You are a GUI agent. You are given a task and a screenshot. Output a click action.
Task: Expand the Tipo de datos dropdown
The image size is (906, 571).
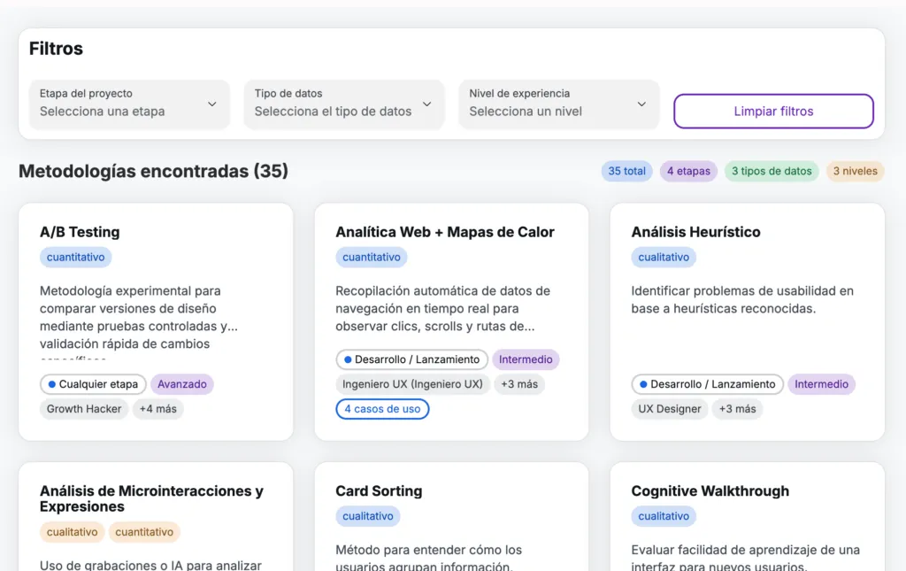[343, 104]
